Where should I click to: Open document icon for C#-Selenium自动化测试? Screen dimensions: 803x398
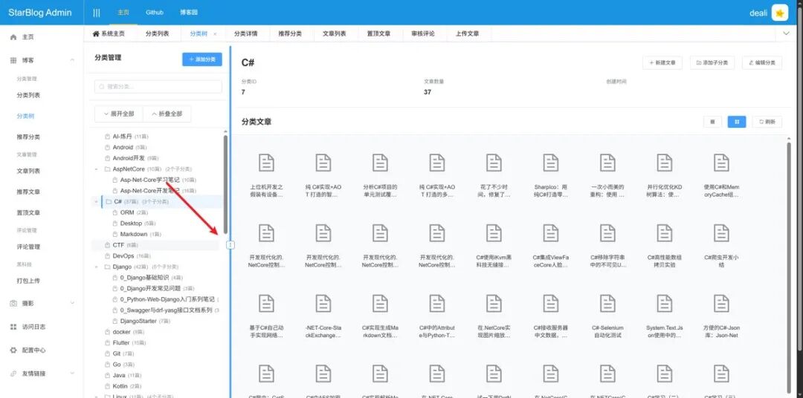[x=607, y=304]
